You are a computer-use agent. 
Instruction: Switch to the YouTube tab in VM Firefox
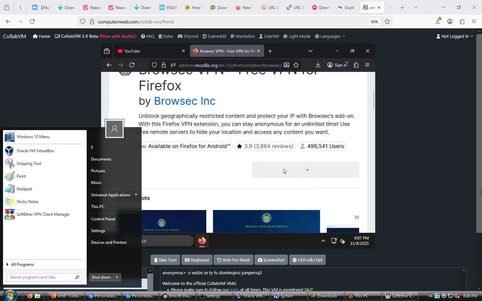pyautogui.click(x=151, y=51)
